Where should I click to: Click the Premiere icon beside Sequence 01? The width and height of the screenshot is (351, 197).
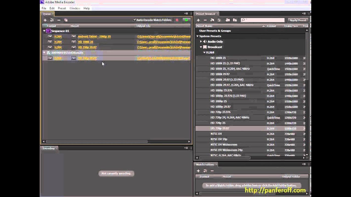click(x=48, y=31)
